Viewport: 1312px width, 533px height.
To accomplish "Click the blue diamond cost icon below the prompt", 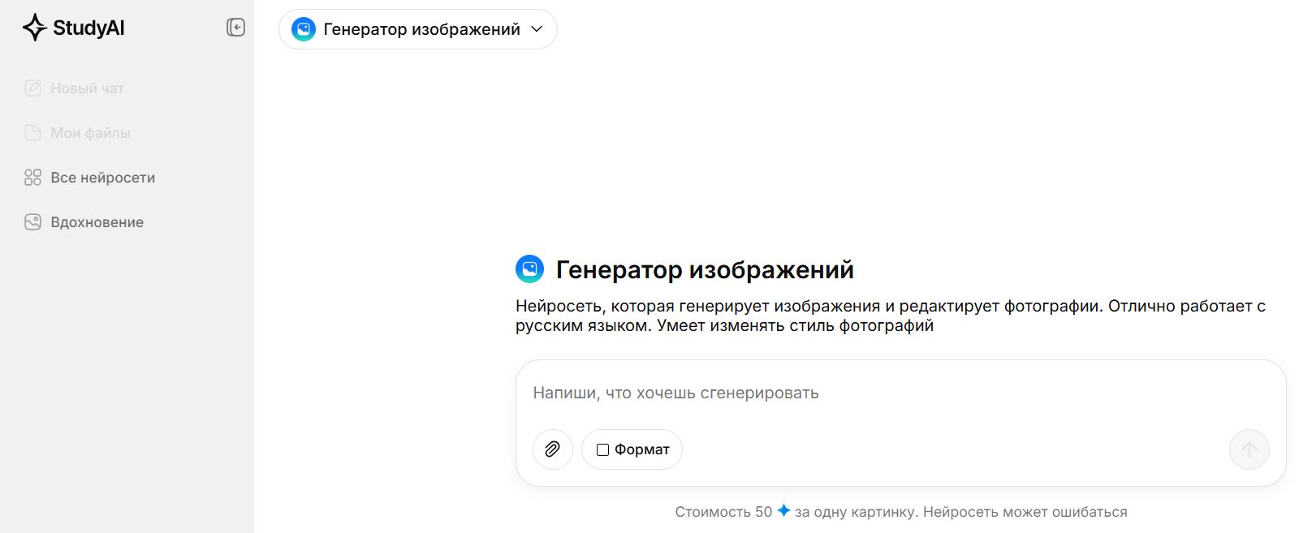I will click(782, 511).
